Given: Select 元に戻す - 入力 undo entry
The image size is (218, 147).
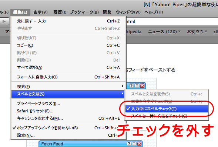Looking at the screenshot, I should [x=68, y=21].
